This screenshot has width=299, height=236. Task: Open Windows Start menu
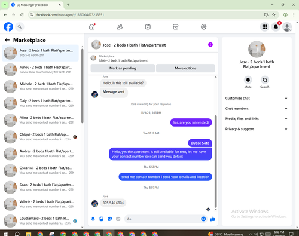pos(5,234)
